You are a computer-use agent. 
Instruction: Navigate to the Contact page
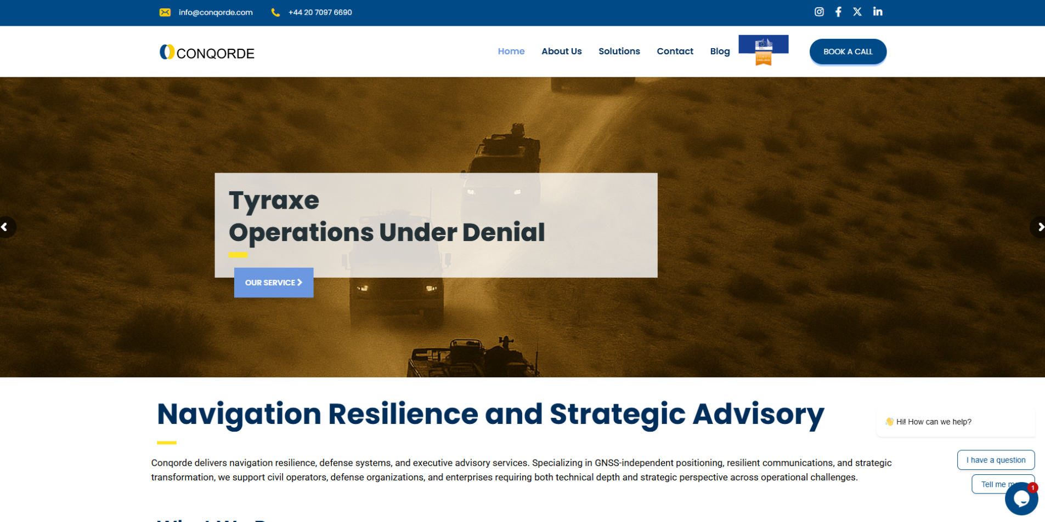tap(675, 51)
